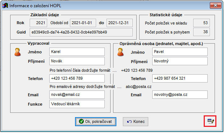Click the edit form icon with pencil

click(211, 121)
